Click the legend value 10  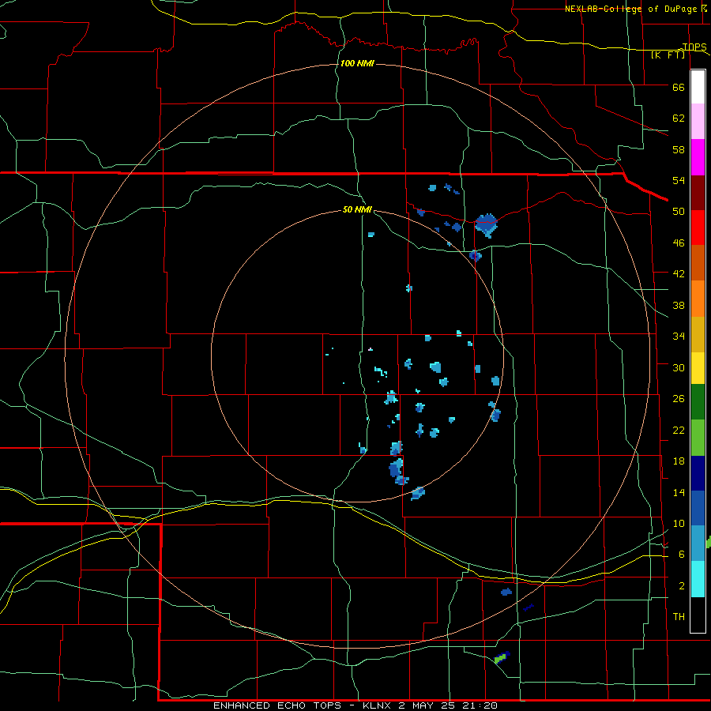(x=679, y=524)
